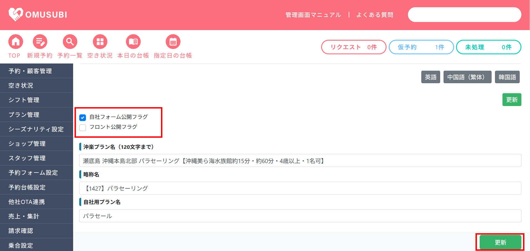Uncheck 自社フォーム公開フラグ checkbox
Screen dimensions: 530x251
83,117
